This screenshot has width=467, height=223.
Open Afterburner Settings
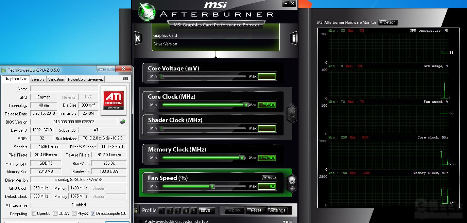tap(277, 210)
